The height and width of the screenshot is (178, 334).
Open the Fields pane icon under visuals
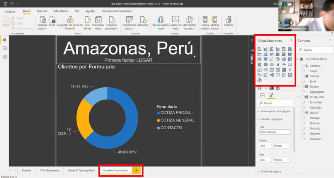(x=263, y=95)
